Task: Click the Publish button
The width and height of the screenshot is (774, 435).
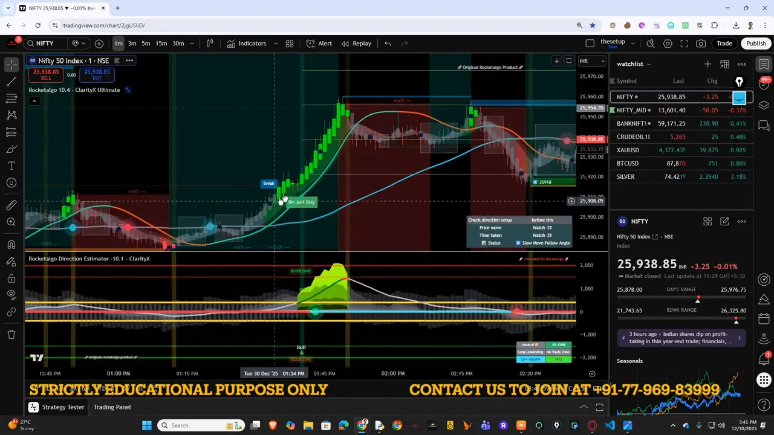Action: click(756, 43)
